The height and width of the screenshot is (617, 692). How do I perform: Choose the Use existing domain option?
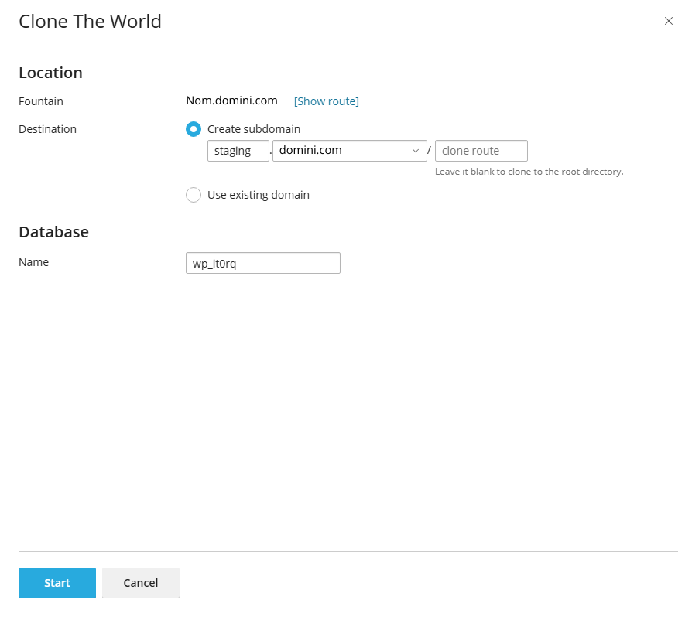coord(194,195)
